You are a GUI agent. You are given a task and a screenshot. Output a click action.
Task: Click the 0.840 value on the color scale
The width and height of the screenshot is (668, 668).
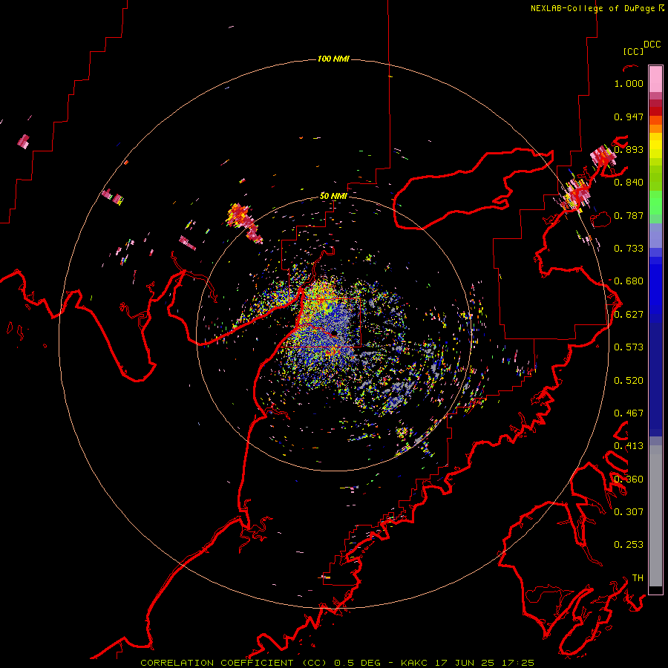click(x=629, y=183)
